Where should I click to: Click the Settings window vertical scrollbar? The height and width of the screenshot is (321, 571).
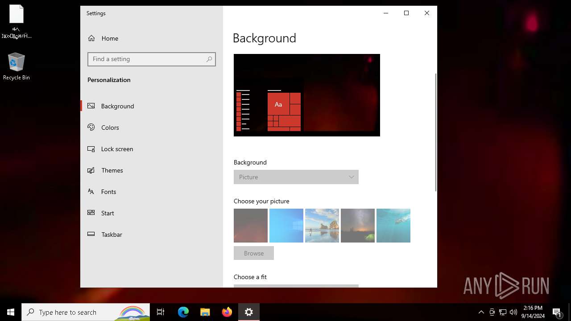436,132
